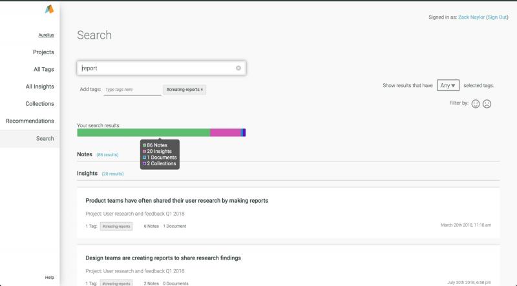Viewport: 517px width, 286px height.
Task: Click project name under Design teams insight
Action: point(143,271)
